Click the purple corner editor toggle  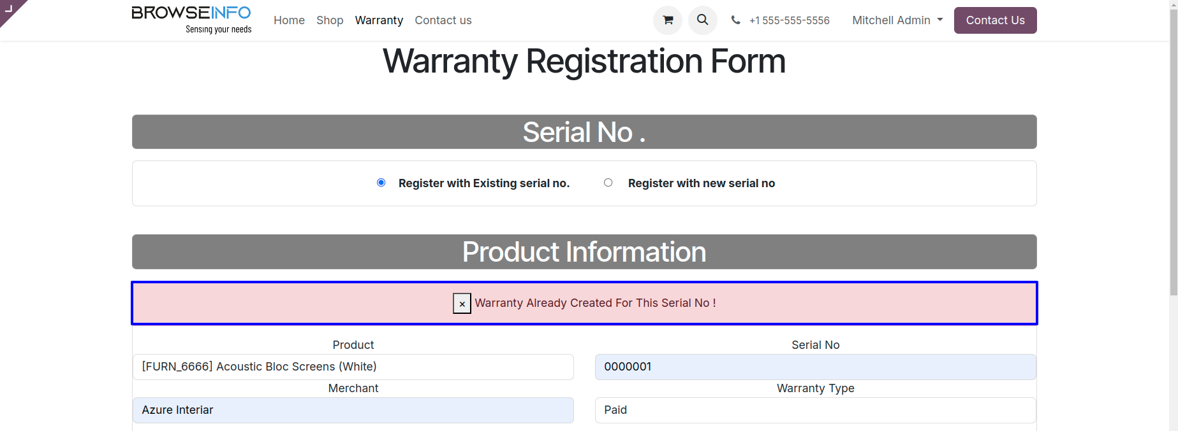10,9
